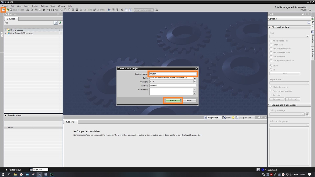This screenshot has height=177, width=315.
Task: Select the Online access tree item
Action: (17, 30)
